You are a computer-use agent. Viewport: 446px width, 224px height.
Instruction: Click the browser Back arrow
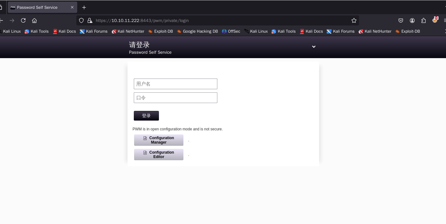[x=1, y=20]
